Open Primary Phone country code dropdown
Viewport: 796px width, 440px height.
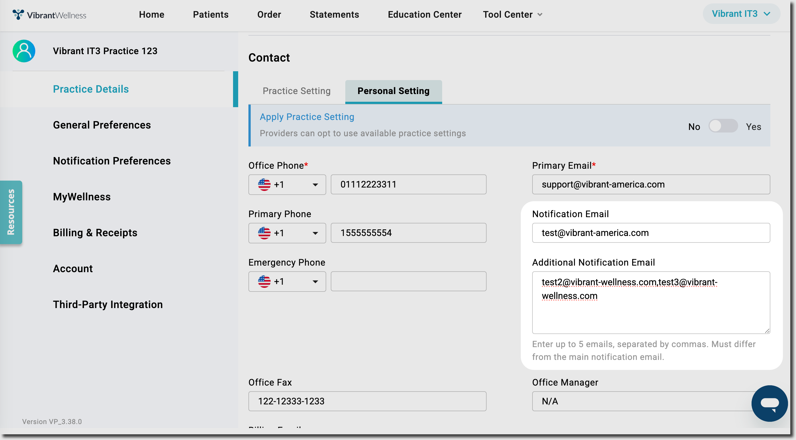pyautogui.click(x=315, y=233)
